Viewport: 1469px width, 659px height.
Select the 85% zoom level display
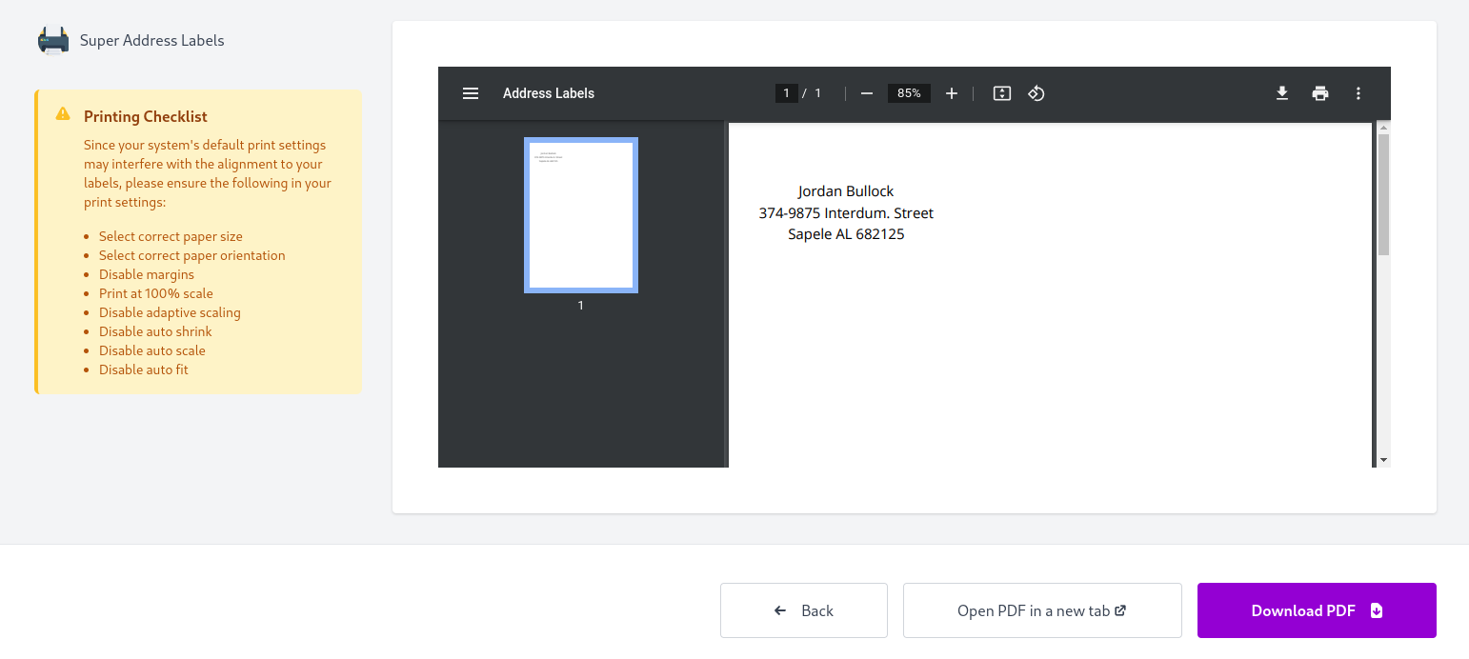[x=908, y=92]
